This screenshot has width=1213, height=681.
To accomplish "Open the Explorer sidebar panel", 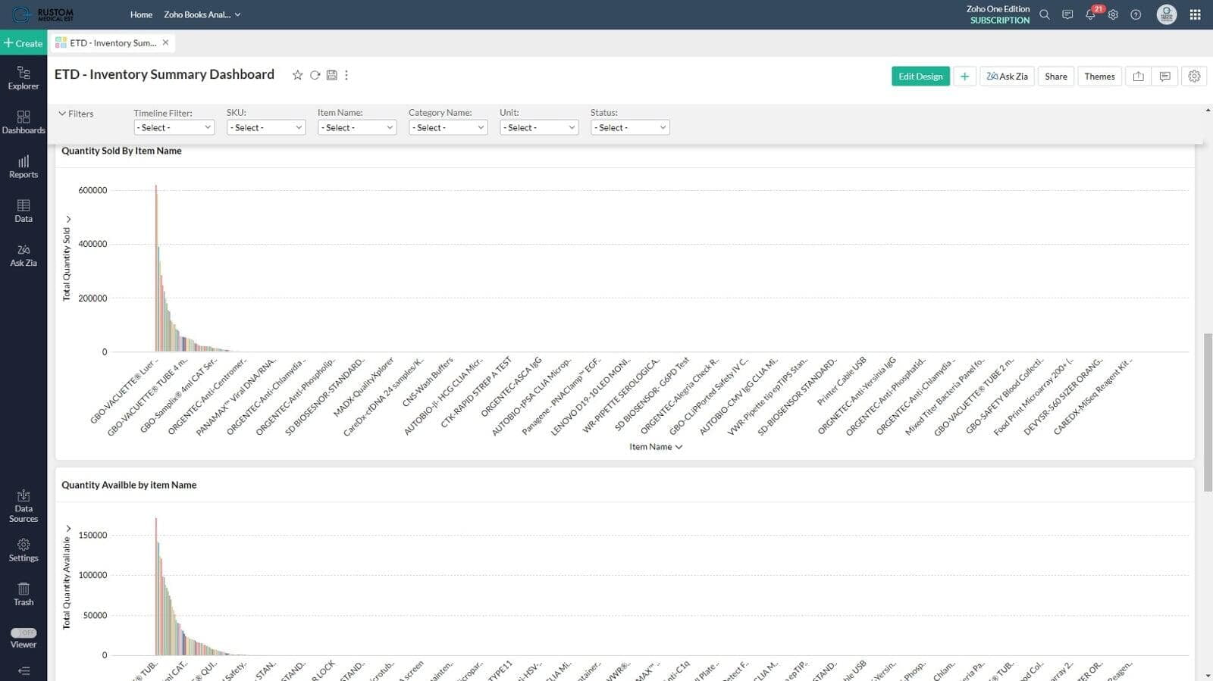I will 24,78.
